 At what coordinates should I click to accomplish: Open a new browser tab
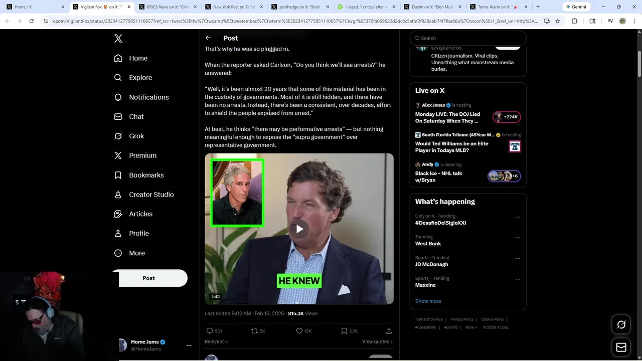(x=538, y=7)
